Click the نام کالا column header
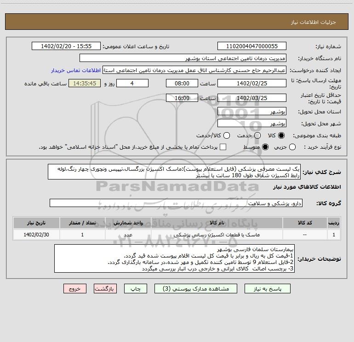Image resolution: width=354 pixels, height=342 pixels. 217,223
